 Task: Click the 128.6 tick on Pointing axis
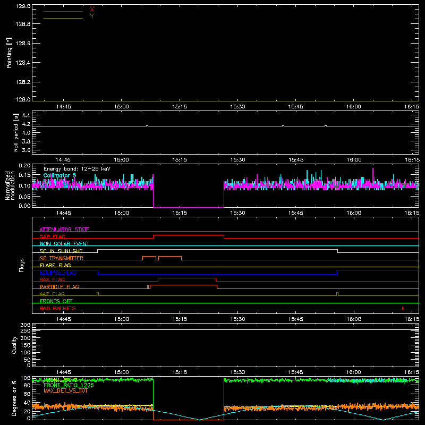coord(23,43)
